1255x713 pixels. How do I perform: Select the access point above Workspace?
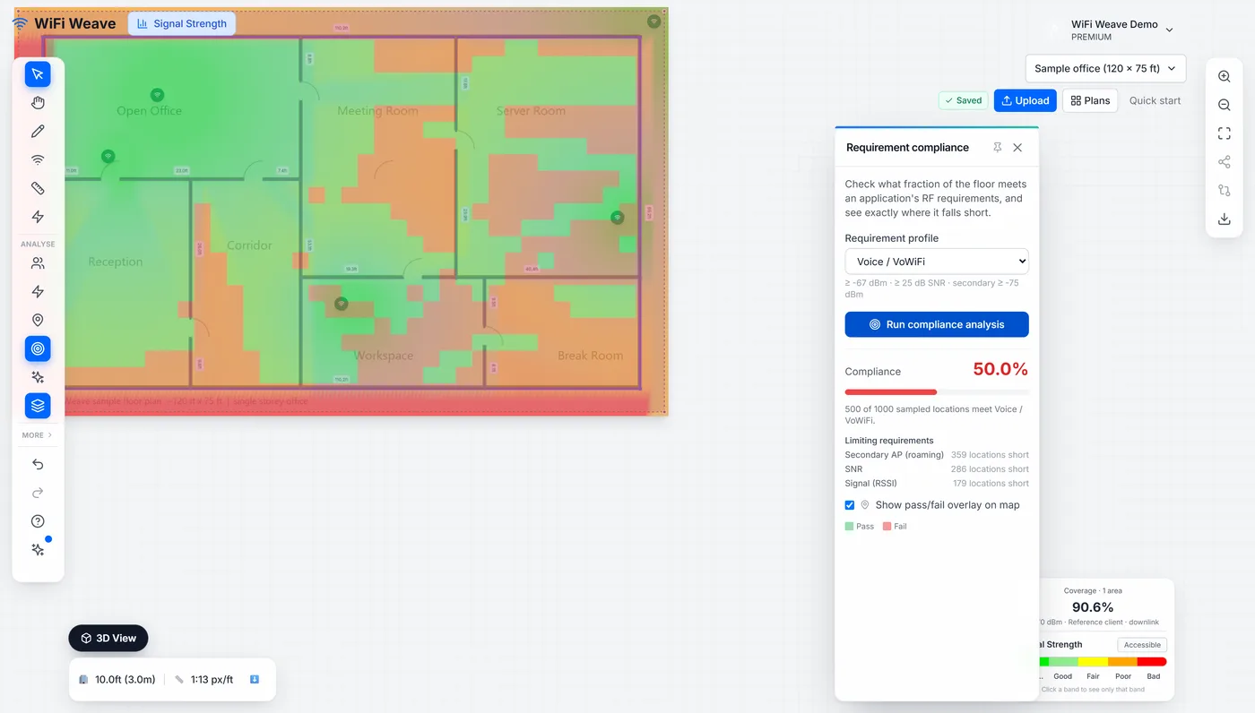341,305
